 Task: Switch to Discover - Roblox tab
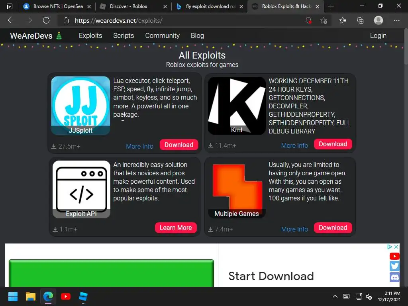pyautogui.click(x=133, y=6)
